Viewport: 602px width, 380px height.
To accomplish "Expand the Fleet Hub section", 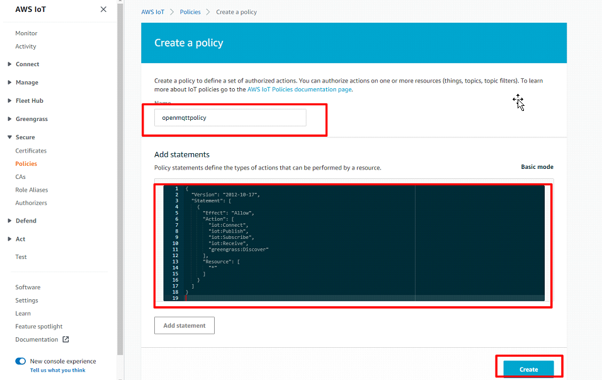I will 28,100.
